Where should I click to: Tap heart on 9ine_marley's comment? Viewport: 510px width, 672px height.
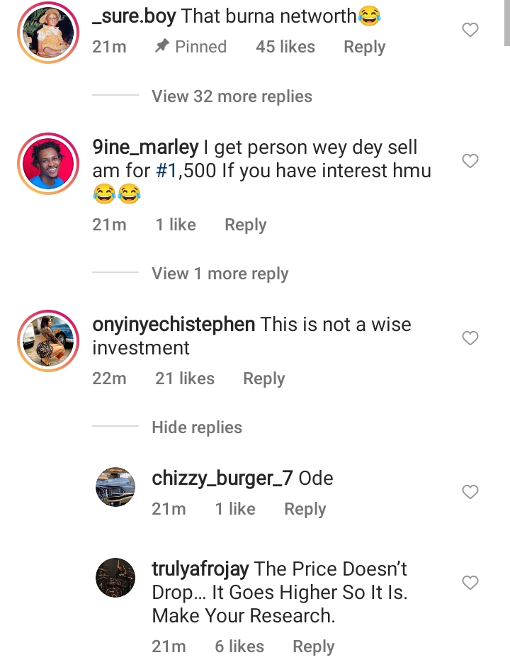[x=470, y=161]
